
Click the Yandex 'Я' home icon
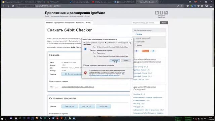(8, 6)
